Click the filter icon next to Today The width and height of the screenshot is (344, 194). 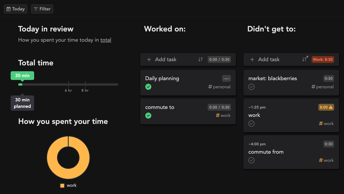coord(36,9)
